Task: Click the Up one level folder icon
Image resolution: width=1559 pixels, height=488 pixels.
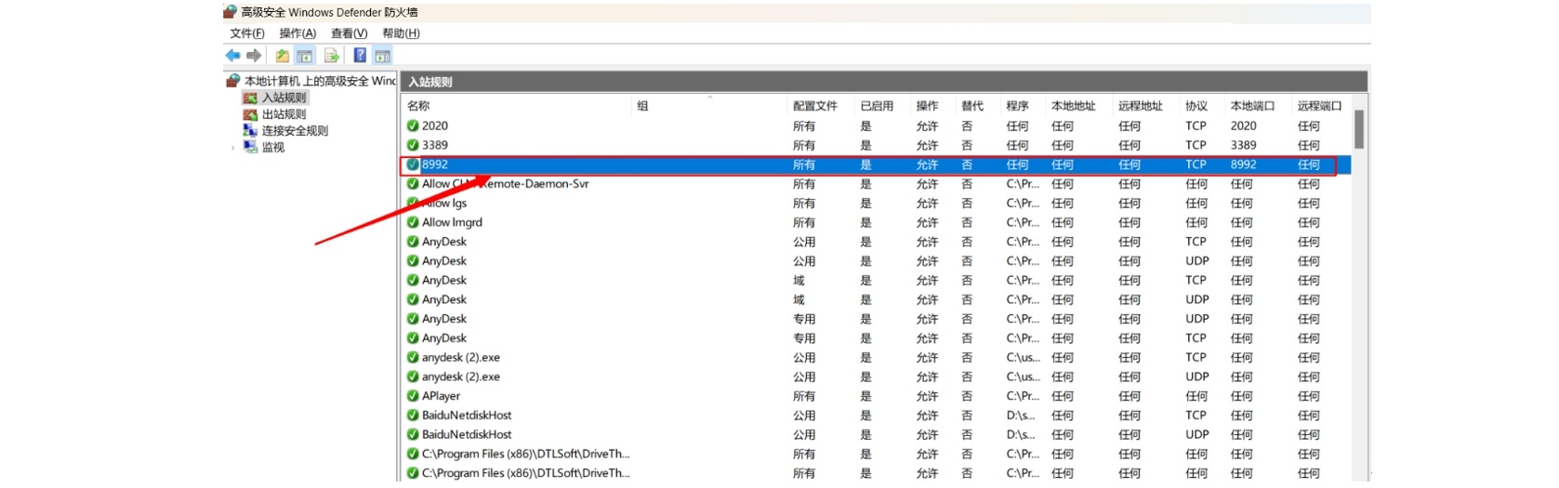Action: pos(282,56)
